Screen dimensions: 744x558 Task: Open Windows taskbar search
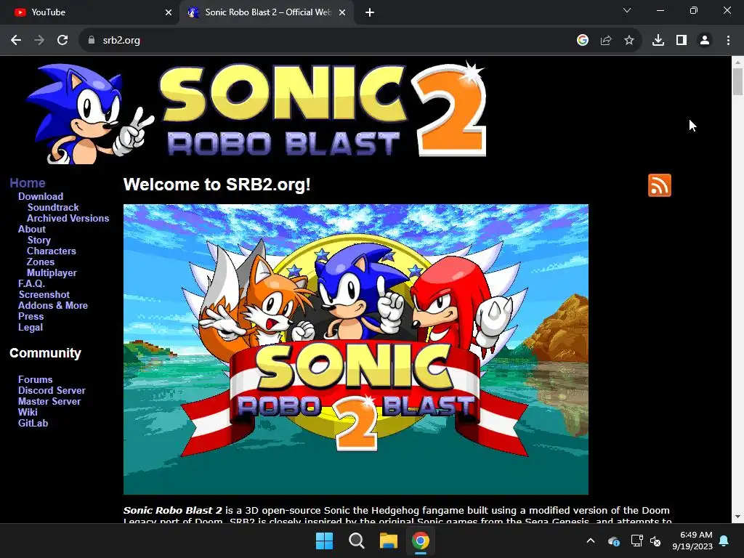point(356,541)
